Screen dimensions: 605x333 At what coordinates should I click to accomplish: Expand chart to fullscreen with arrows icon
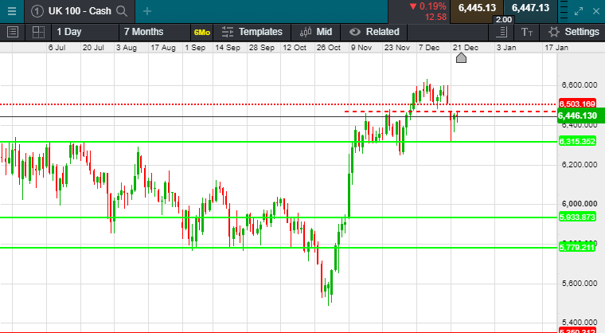(x=579, y=11)
